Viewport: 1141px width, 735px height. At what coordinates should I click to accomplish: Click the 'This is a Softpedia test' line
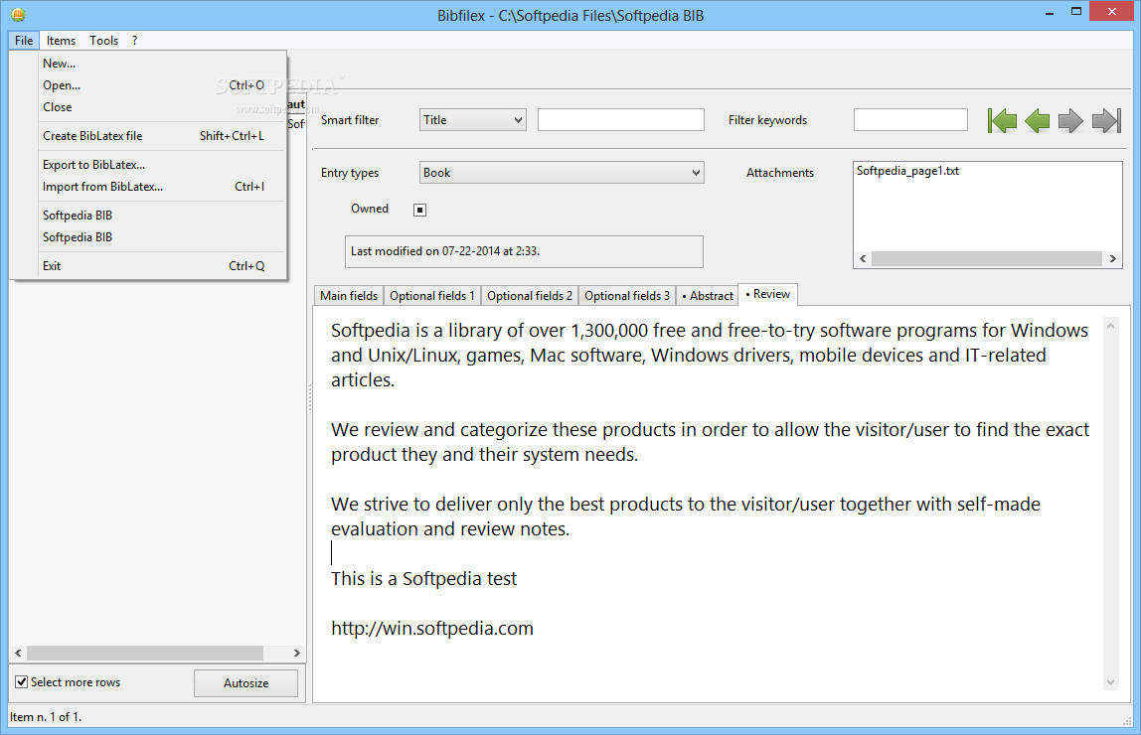[x=423, y=579]
